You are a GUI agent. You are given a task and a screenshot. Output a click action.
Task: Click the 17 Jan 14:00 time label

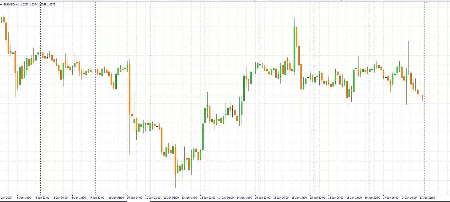pyautogui.click(x=409, y=197)
